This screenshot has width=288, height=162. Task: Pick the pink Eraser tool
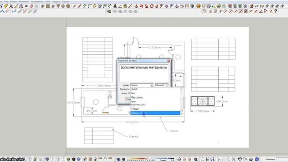[31, 6]
